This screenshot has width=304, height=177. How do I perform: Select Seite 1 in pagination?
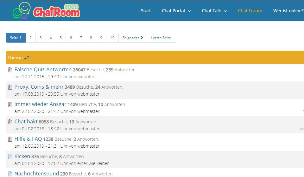[16, 38]
